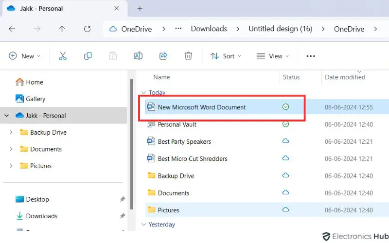The width and height of the screenshot is (389, 243).
Task: Click the green synced status of New Microsoft Word Document
Action: [285, 107]
